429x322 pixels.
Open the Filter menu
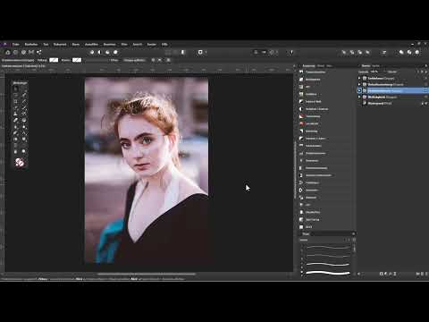[x=124, y=45]
